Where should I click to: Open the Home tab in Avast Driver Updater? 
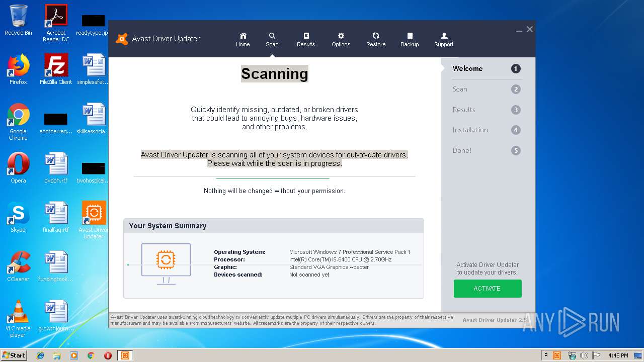coord(243,40)
